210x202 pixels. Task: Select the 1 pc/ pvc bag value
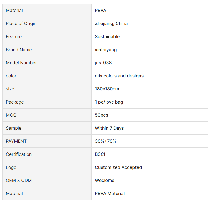pos(109,102)
